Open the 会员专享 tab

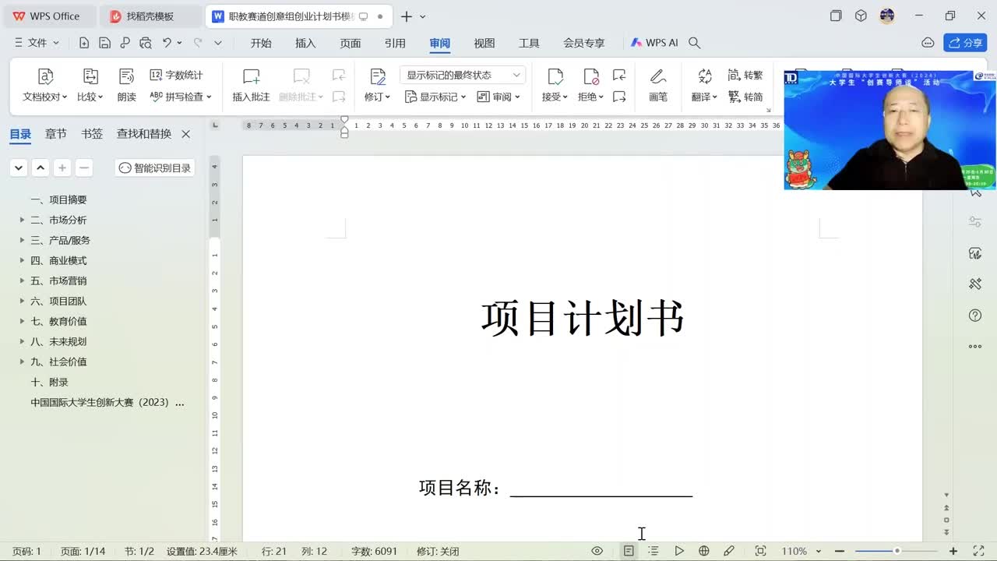pyautogui.click(x=584, y=43)
